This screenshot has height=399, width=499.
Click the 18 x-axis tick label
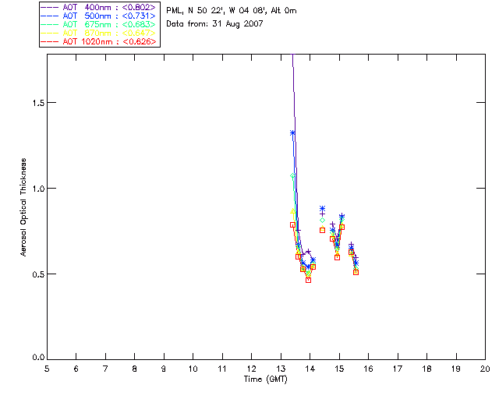click(426, 369)
